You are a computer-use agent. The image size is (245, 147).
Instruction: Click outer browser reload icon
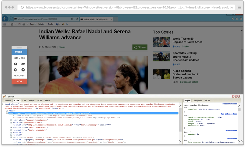point(22,7)
